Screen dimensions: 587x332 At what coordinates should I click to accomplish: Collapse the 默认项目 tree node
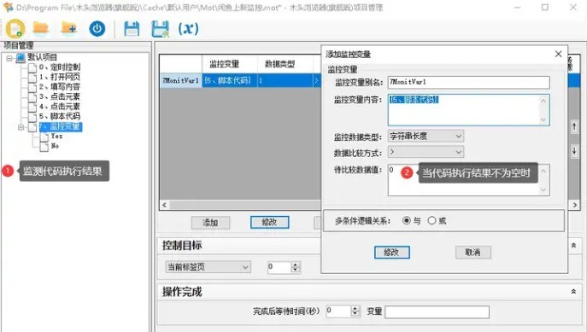pos(9,58)
